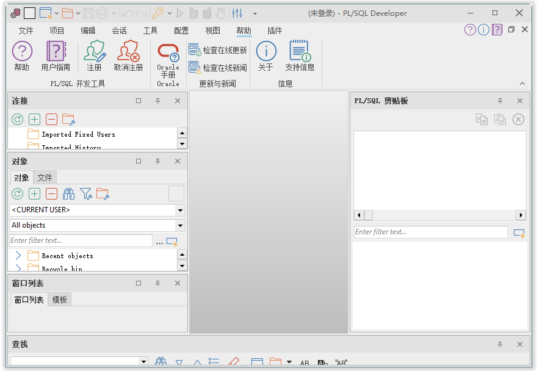Open preferences sliders icon in title toolbar

click(237, 13)
